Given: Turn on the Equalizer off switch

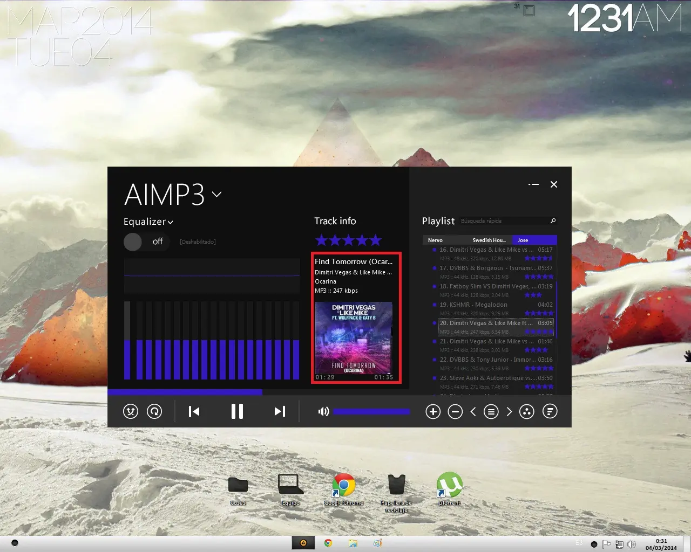Looking at the screenshot, I should tap(133, 242).
